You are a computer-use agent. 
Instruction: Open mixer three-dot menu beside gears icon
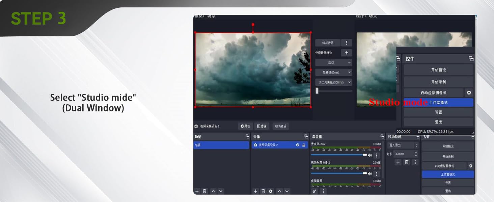pyautogui.click(x=323, y=191)
